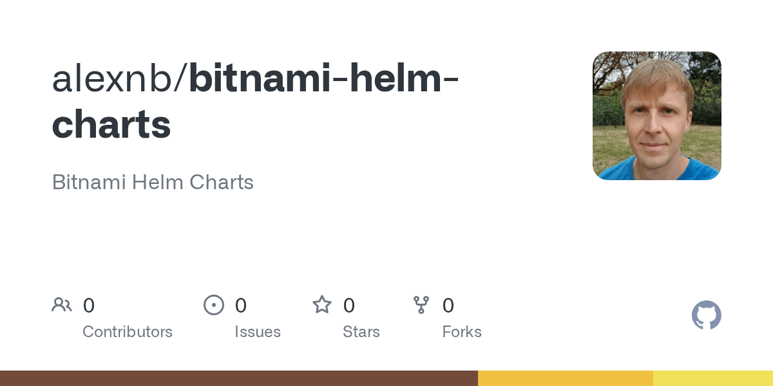773x386 pixels.
Task: Click the issues count number 0
Action: coord(241,306)
